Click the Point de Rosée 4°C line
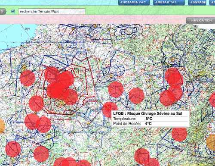This screenshot has width=215, height=166. coord(132,124)
